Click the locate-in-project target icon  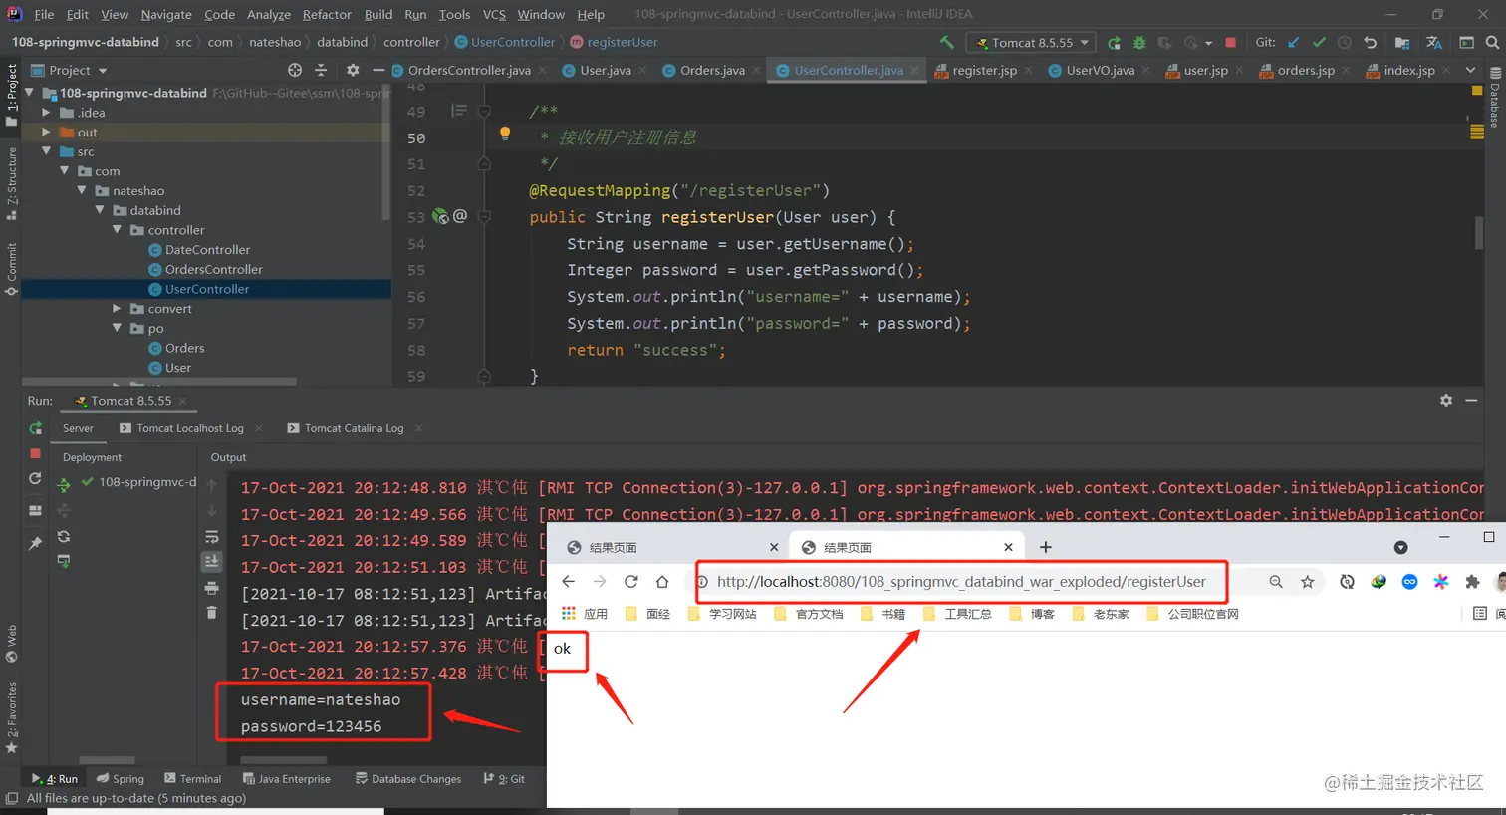(295, 70)
